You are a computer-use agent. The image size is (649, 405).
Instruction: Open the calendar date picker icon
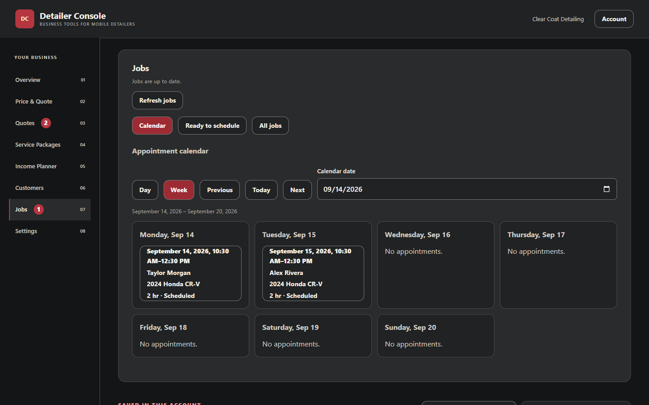pos(607,189)
